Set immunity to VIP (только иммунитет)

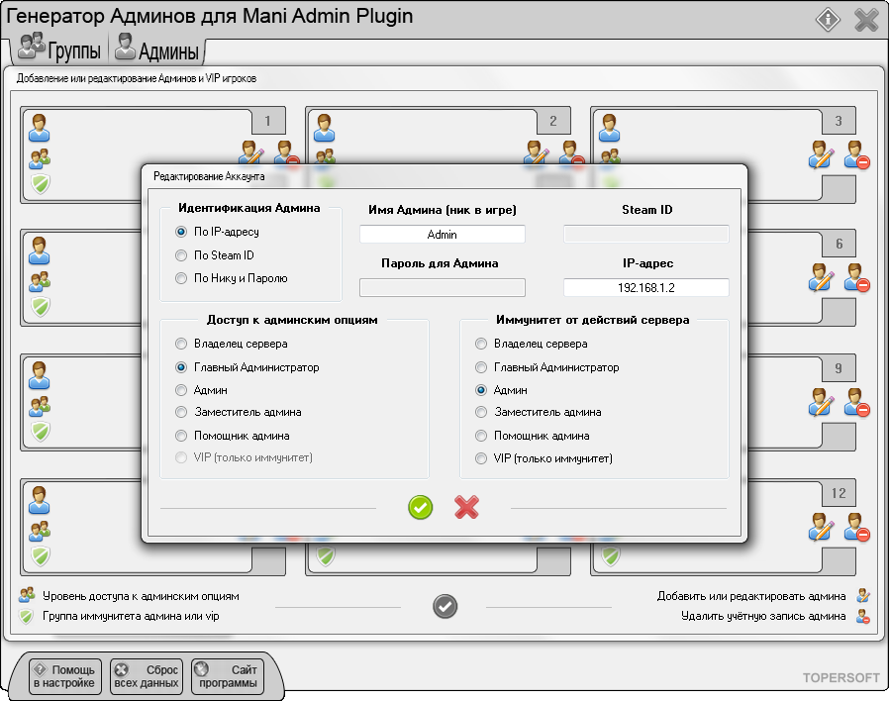pos(543,458)
